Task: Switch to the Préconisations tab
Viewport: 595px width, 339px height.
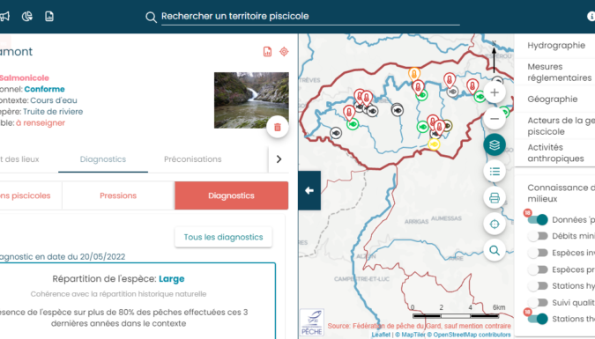Action: tap(193, 159)
